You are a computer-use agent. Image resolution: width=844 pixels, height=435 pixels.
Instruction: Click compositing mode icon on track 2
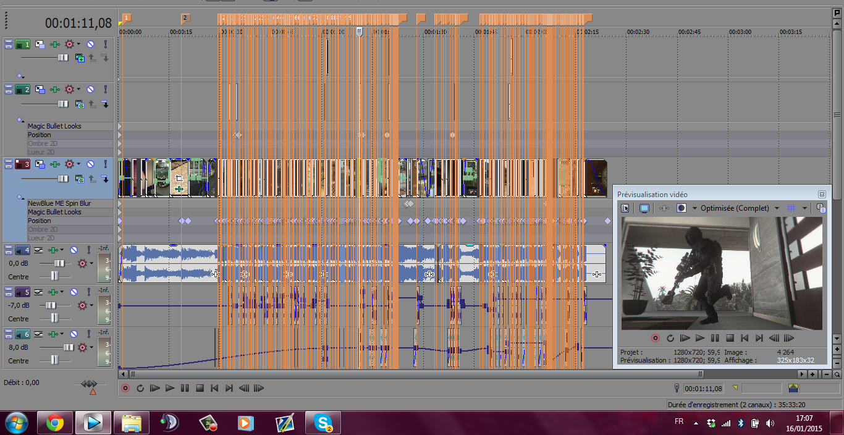tap(80, 104)
